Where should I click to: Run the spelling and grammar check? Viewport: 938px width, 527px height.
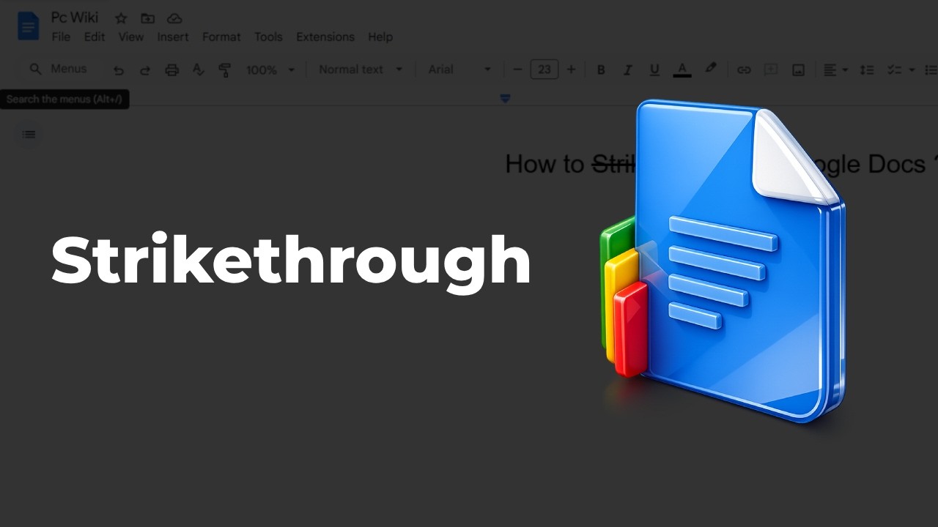click(198, 70)
